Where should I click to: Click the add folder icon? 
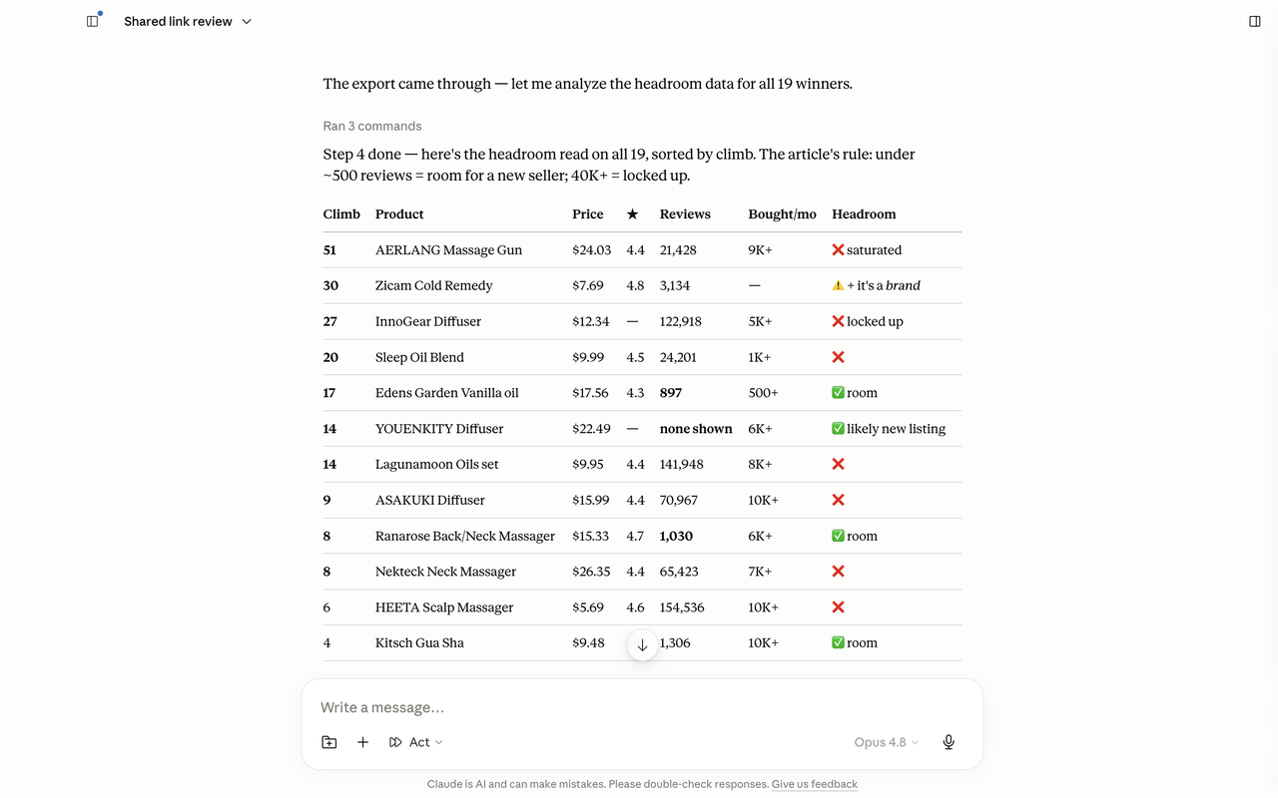329,742
